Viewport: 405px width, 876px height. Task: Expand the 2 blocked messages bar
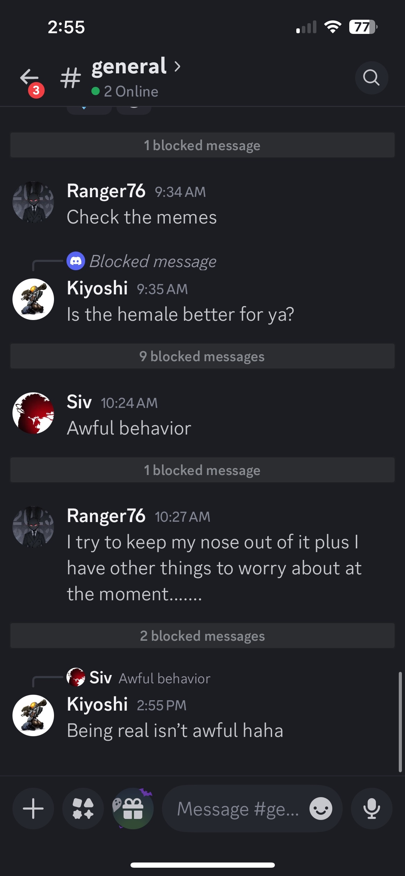point(202,636)
